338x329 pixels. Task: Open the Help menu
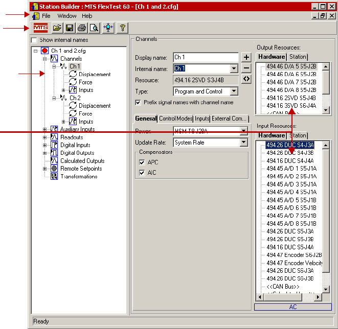87,16
